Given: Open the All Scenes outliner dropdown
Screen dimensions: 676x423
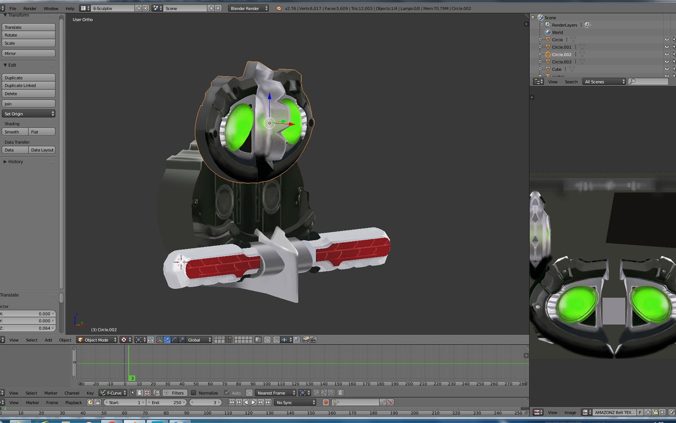Looking at the screenshot, I should [x=604, y=82].
